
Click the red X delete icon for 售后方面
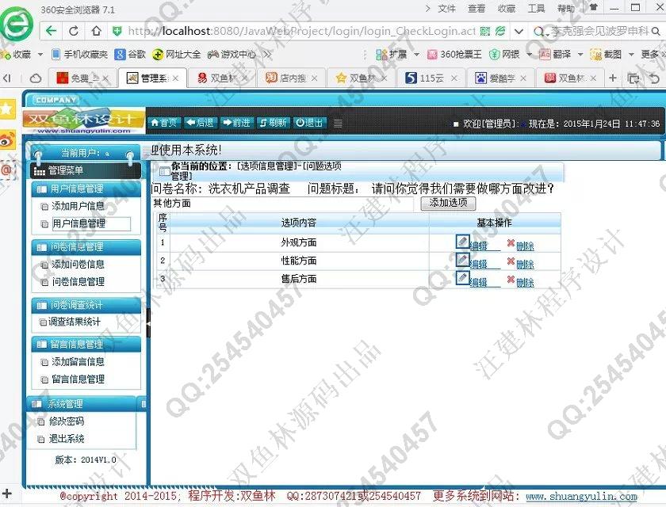[x=511, y=280]
